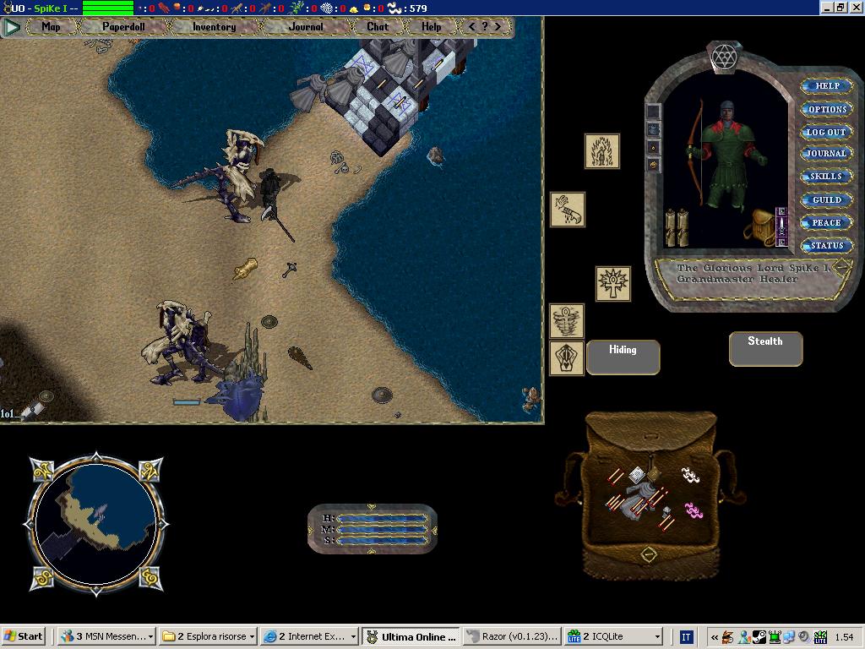Viewport: 865px width, 649px height.
Task: Click the top equipment slot on paperdoll left edge
Action: [653, 112]
